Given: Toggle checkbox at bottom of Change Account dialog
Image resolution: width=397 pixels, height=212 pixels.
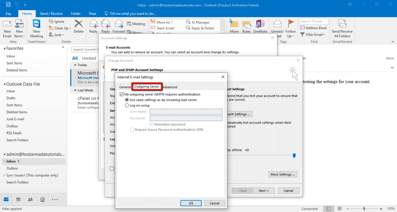Looking at the screenshot, I should point(112,169).
